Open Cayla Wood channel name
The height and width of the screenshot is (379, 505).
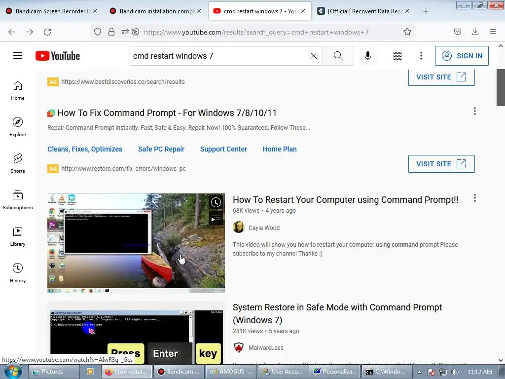coord(264,228)
